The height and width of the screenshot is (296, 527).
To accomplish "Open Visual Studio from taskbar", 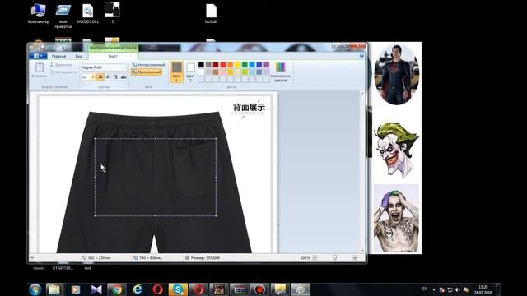I will tap(96, 289).
